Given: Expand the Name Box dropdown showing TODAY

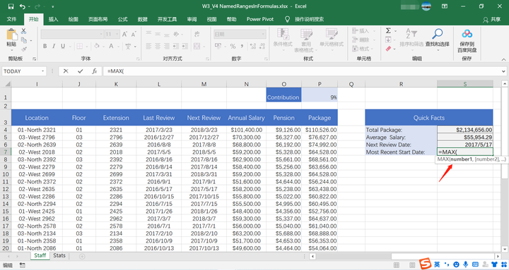Looking at the screenshot, I should click(x=42, y=71).
